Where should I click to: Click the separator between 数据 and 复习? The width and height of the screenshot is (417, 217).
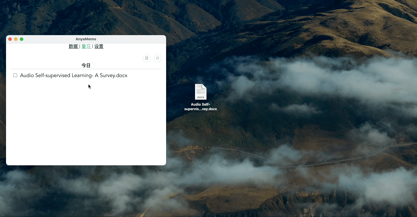tap(80, 47)
